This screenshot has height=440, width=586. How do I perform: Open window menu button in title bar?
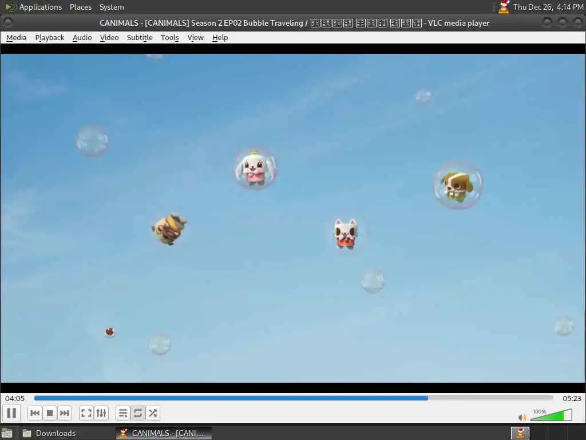[x=7, y=23]
